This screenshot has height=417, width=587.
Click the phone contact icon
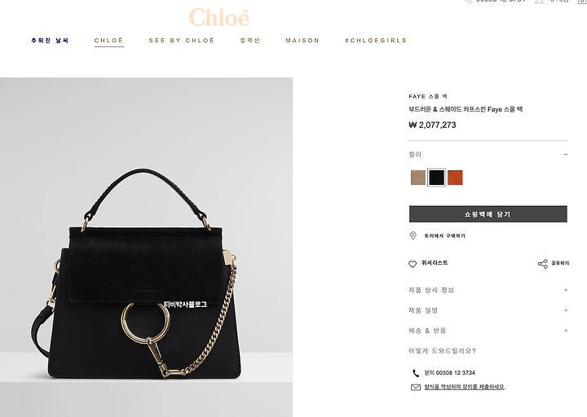[416, 373]
